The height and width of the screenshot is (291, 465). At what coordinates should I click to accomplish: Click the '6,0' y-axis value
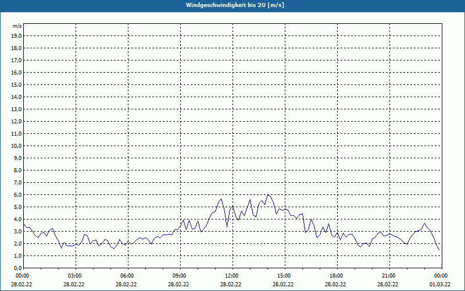point(17,195)
